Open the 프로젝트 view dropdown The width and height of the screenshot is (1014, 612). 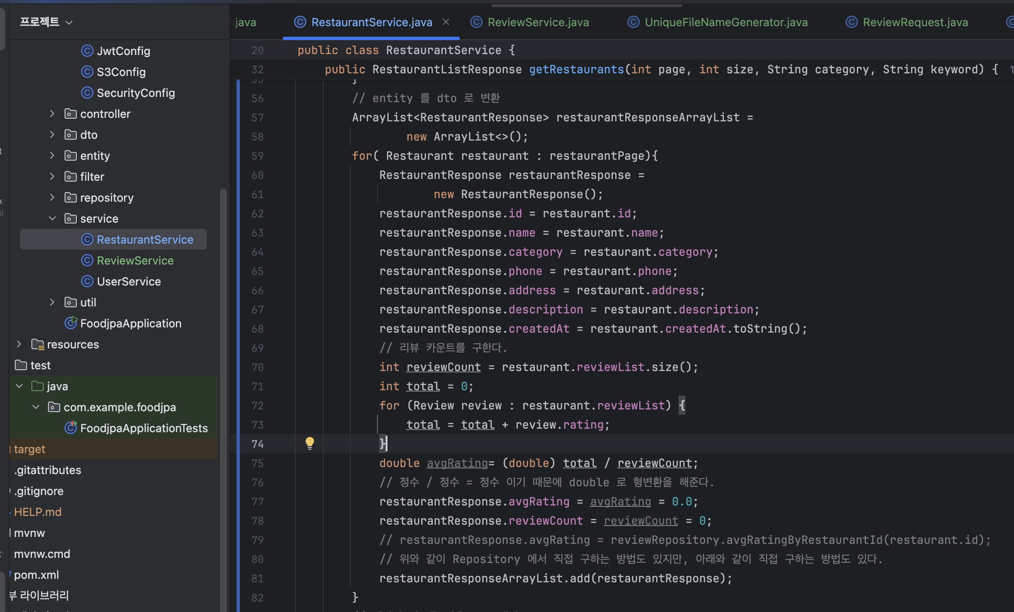coord(46,22)
